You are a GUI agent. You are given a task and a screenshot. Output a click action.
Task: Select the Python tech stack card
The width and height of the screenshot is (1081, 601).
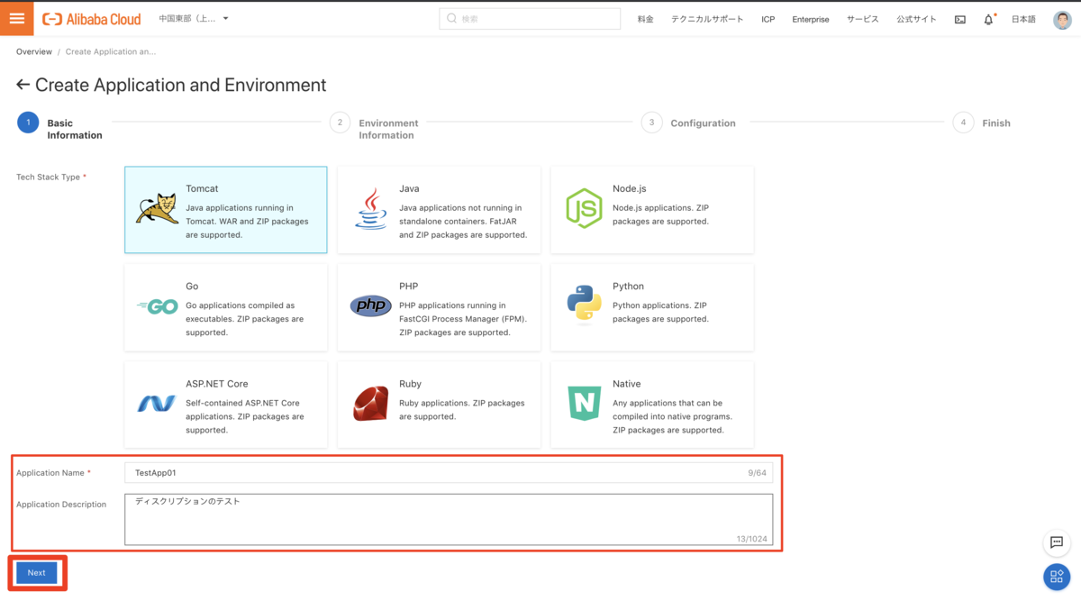pos(652,307)
